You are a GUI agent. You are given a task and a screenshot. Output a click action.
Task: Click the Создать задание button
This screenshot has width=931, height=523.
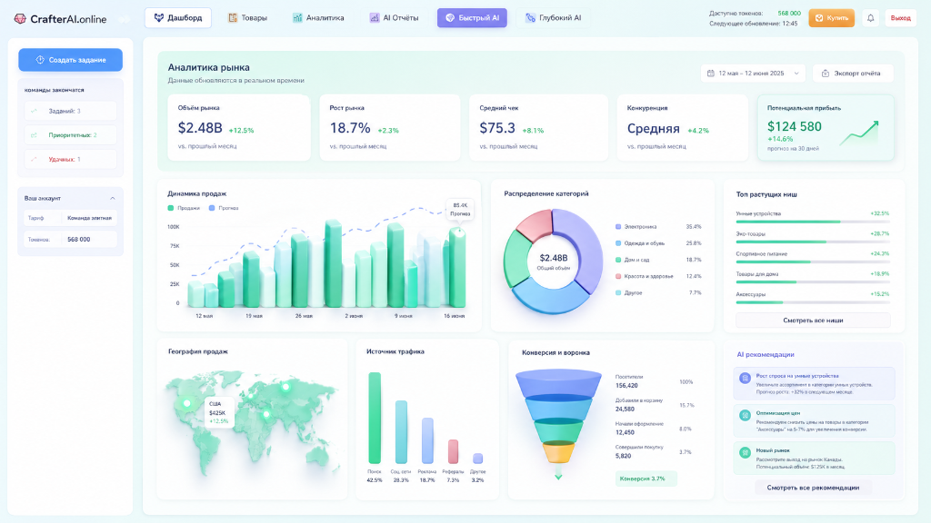pyautogui.click(x=71, y=60)
